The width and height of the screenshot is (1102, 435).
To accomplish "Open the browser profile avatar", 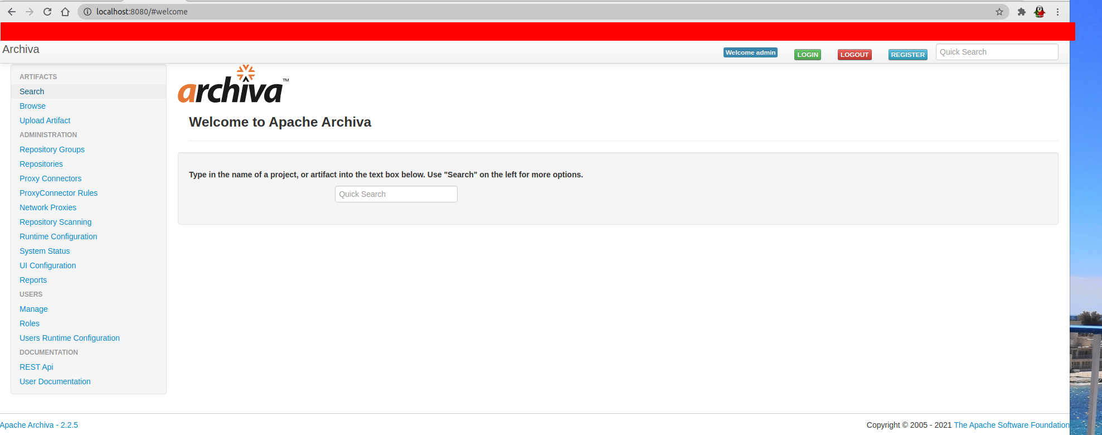I will (x=1040, y=12).
